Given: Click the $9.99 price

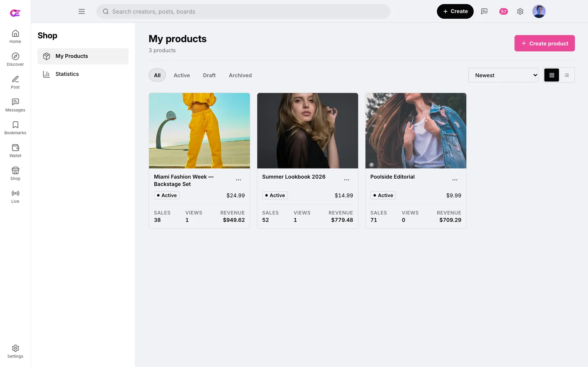Looking at the screenshot, I should pyautogui.click(x=454, y=196).
